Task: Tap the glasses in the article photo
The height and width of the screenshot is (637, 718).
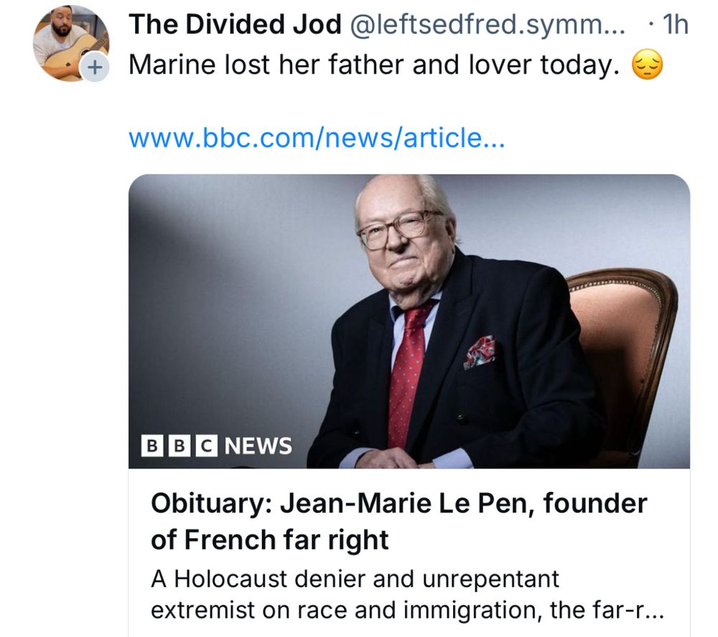Action: click(400, 229)
